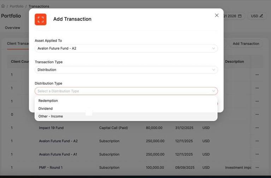Click the orange Add Transaction logo icon
The width and height of the screenshot is (271, 178).
point(41,19)
